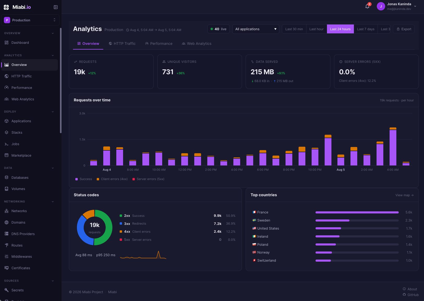Switch to the HTTP Traffic tab
Screen dimensions: 424x301
pyautogui.click(x=122, y=44)
